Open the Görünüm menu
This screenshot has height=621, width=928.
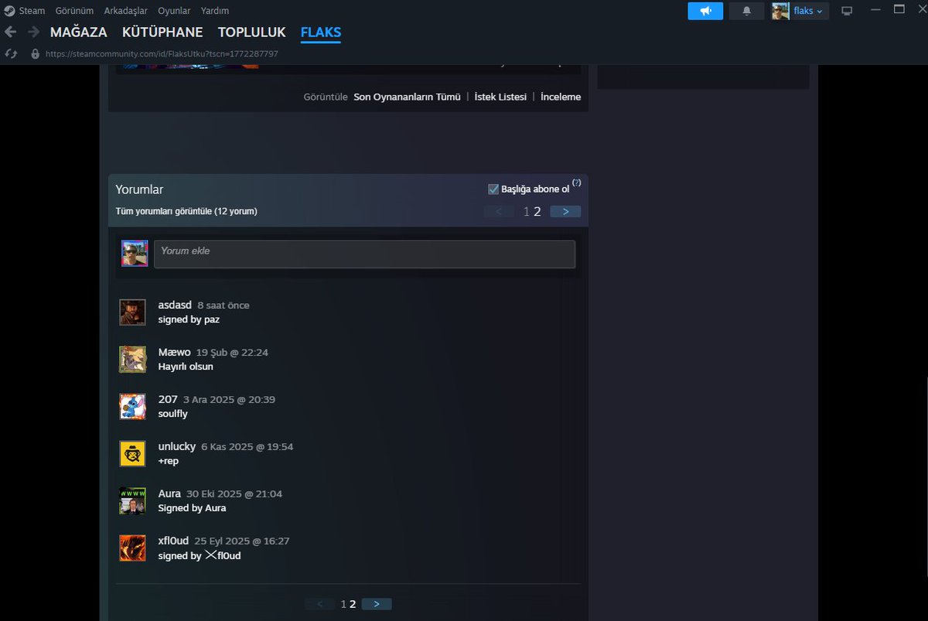pos(74,11)
